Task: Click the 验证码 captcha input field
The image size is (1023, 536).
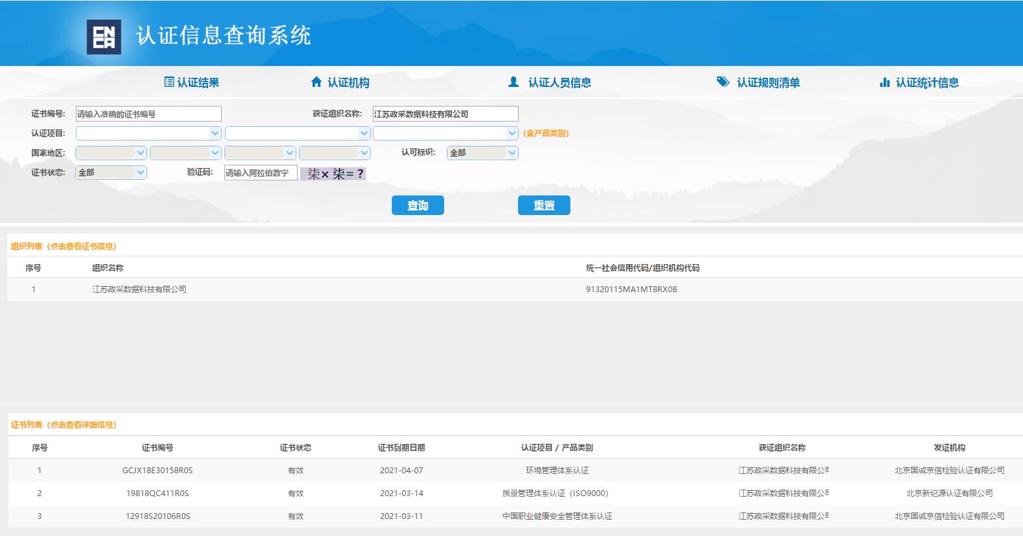Action: (x=260, y=173)
